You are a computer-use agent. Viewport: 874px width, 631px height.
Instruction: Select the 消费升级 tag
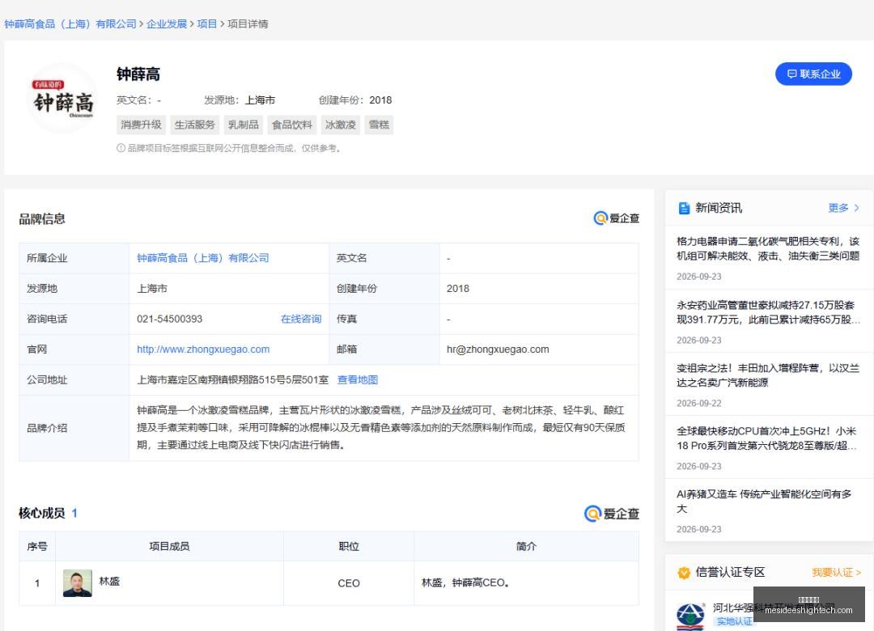click(141, 125)
